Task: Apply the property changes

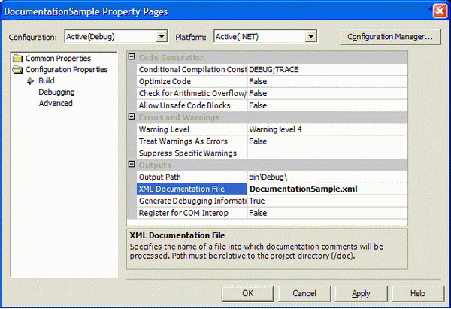Action: coord(361,293)
